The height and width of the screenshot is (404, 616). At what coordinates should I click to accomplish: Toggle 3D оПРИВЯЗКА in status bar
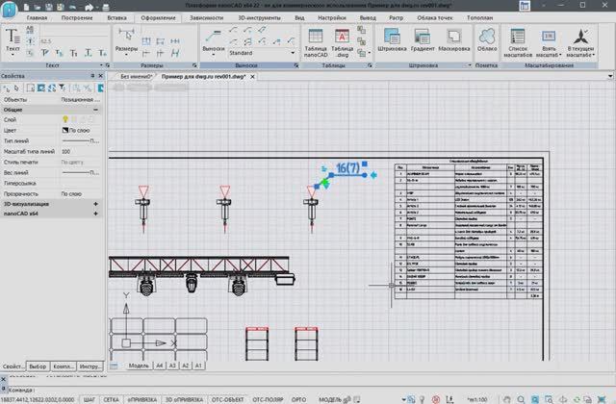[184, 399]
